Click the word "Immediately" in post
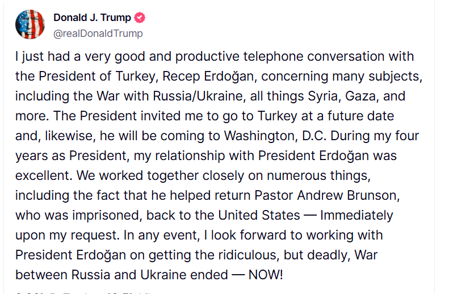 click(x=356, y=215)
